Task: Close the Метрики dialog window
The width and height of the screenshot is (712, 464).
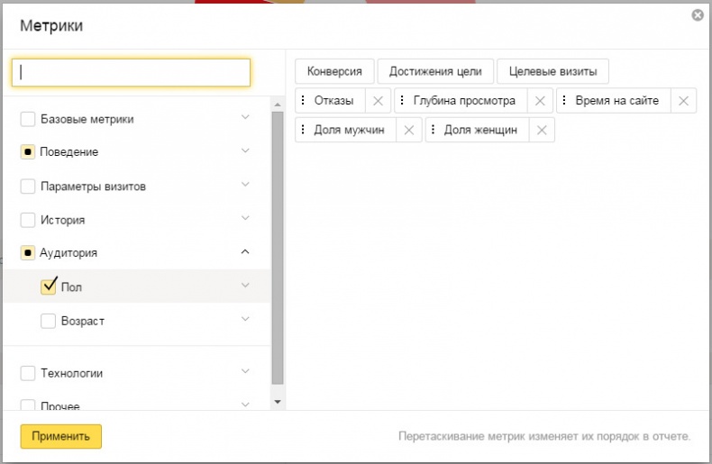Action: coord(697,15)
